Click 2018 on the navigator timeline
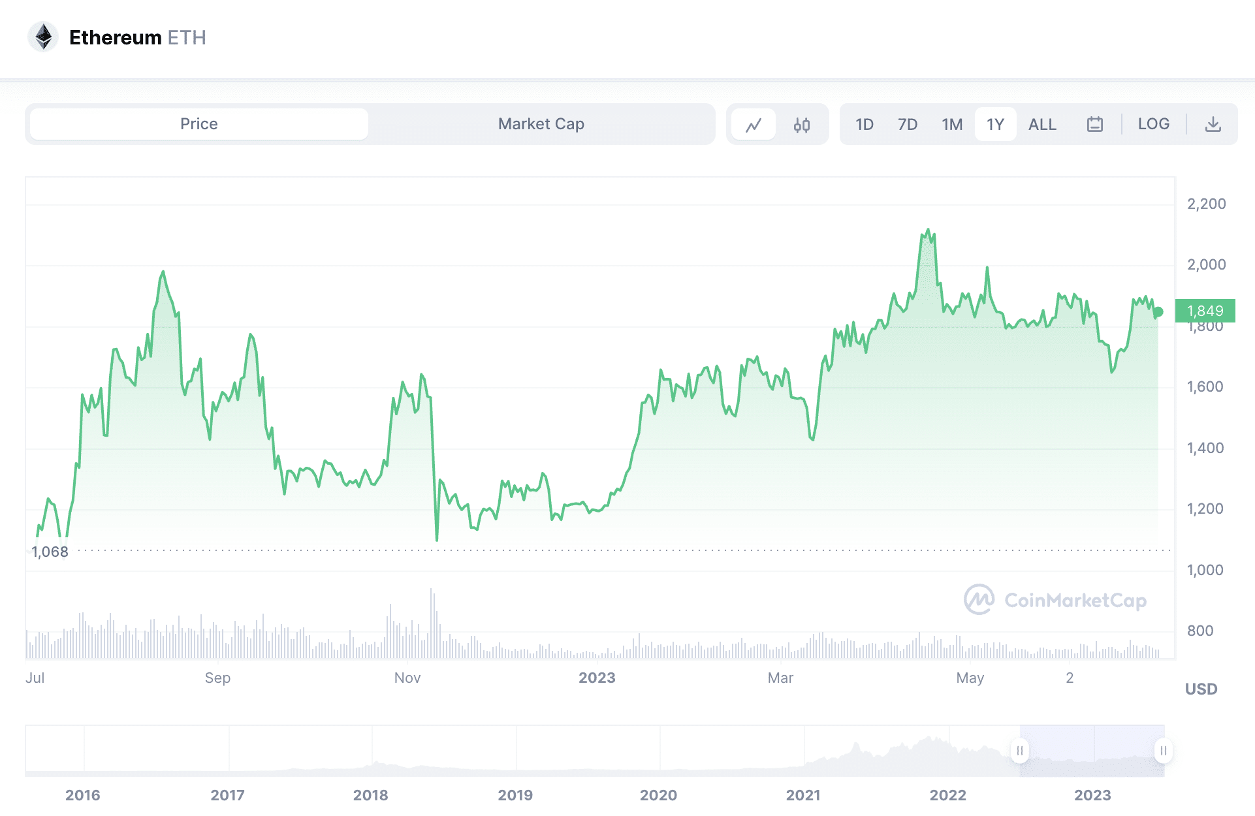 (x=371, y=795)
